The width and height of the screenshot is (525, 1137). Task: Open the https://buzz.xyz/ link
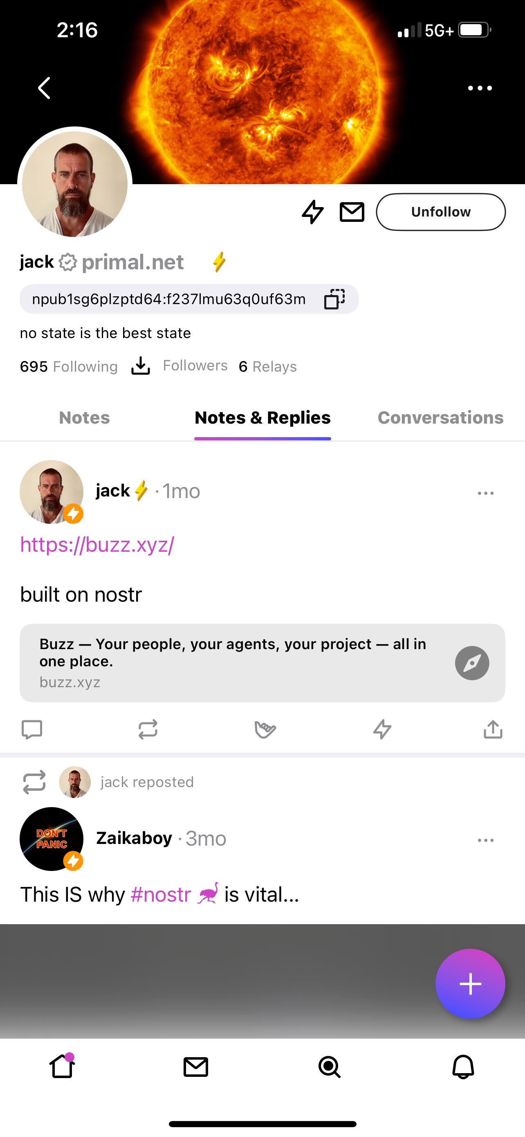(97, 545)
